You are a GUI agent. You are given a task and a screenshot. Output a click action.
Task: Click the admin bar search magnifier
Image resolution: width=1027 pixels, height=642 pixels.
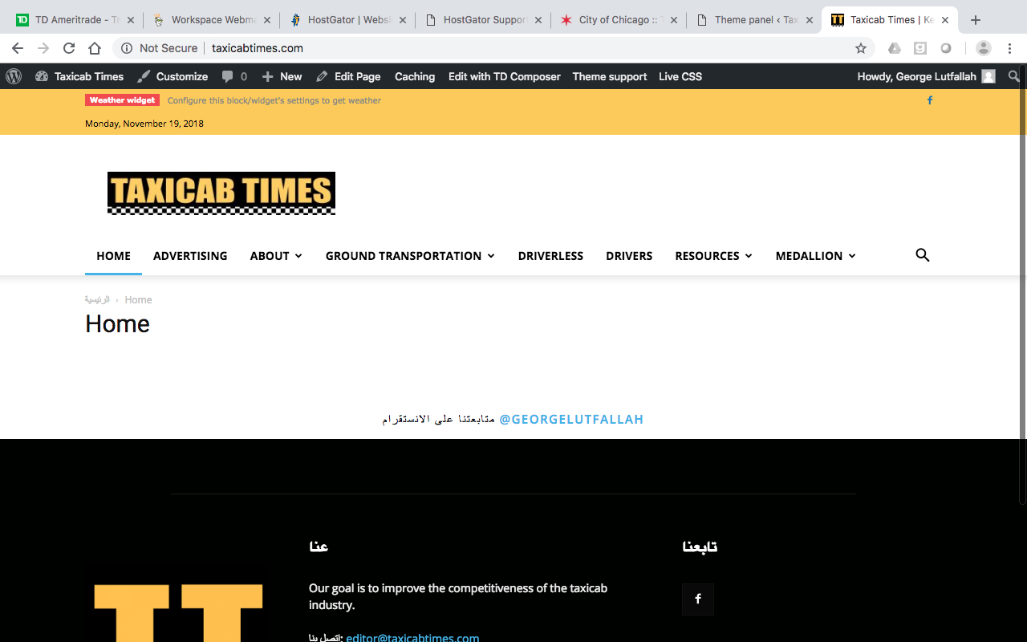coord(1014,76)
